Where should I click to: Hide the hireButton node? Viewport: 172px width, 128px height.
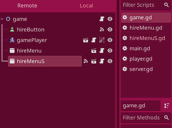[x=110, y=29]
